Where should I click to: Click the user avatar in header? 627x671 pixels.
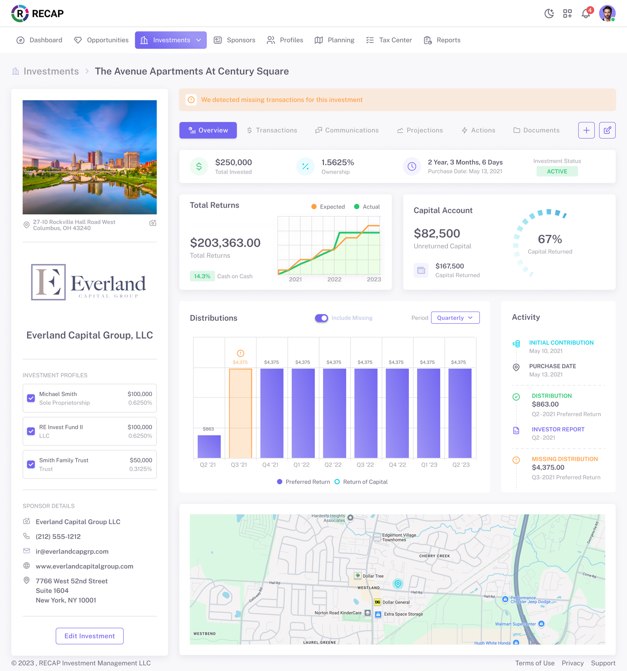click(x=607, y=14)
